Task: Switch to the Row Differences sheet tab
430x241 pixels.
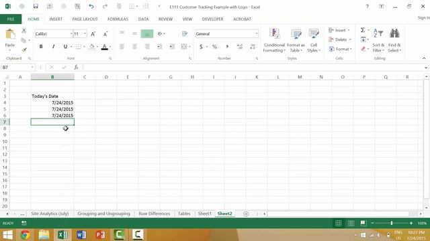Action: [154, 214]
